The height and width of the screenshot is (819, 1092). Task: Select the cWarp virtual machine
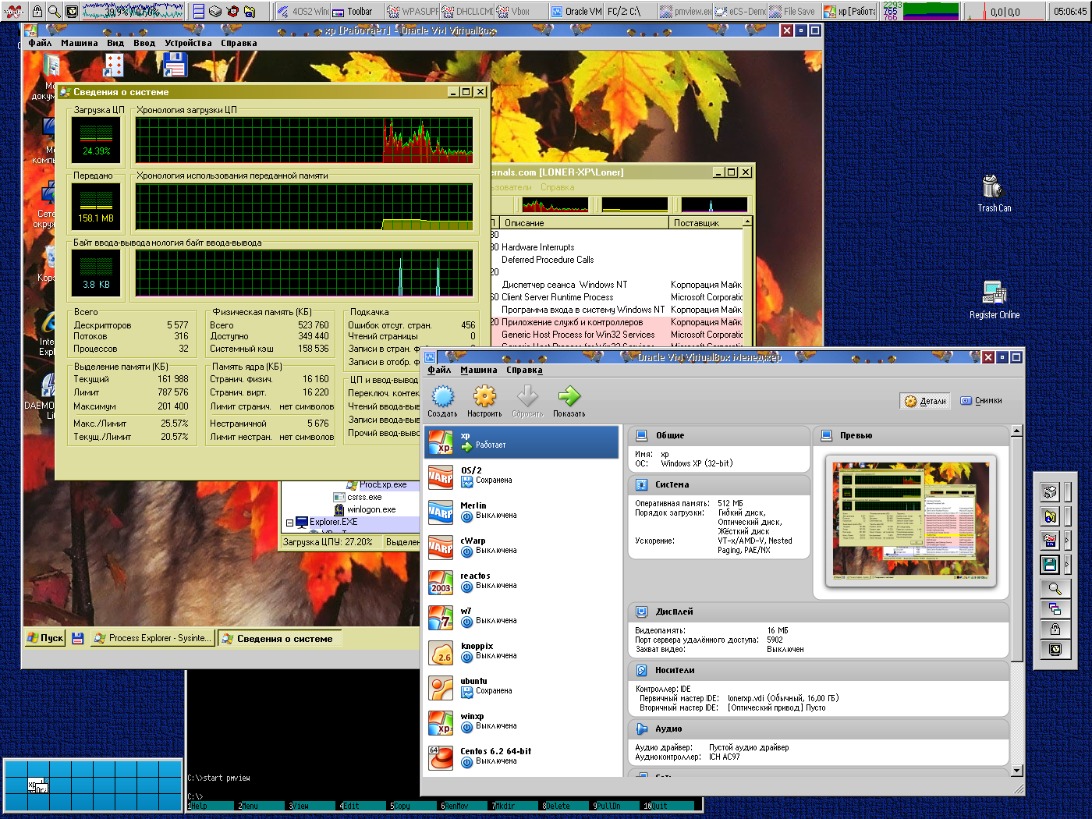pos(523,546)
